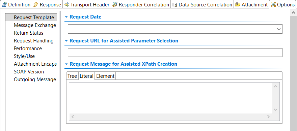Viewport: 297px width, 131px height.
Task: Collapse Request URL for Assisted Parameter Selection
Action: point(66,41)
